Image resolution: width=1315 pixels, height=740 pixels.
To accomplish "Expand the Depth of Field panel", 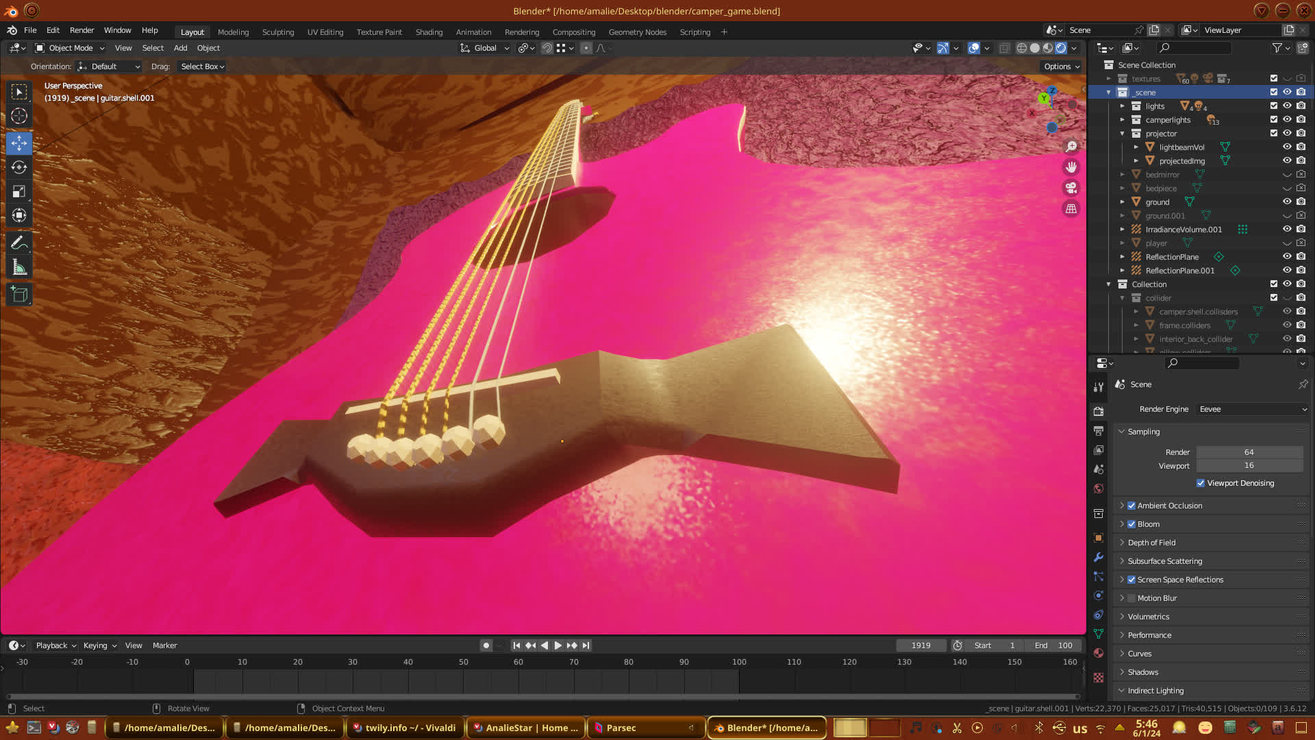I will tap(1151, 543).
